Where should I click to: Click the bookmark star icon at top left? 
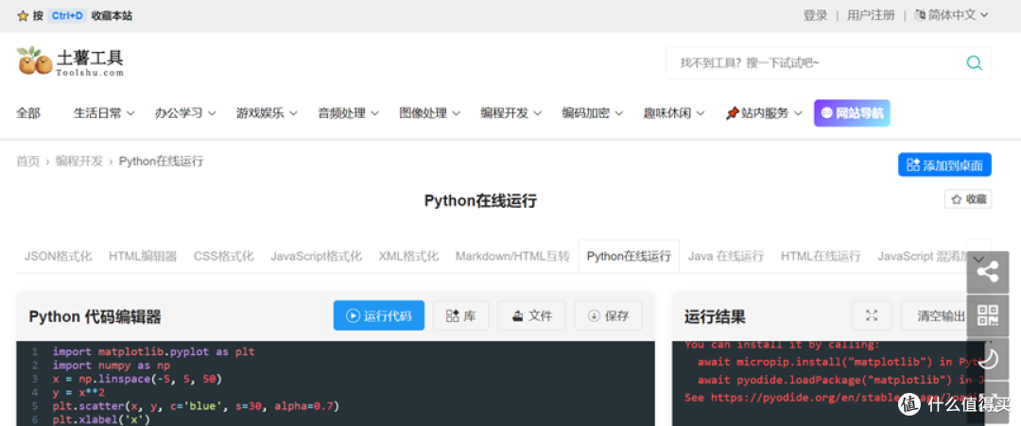(23, 16)
